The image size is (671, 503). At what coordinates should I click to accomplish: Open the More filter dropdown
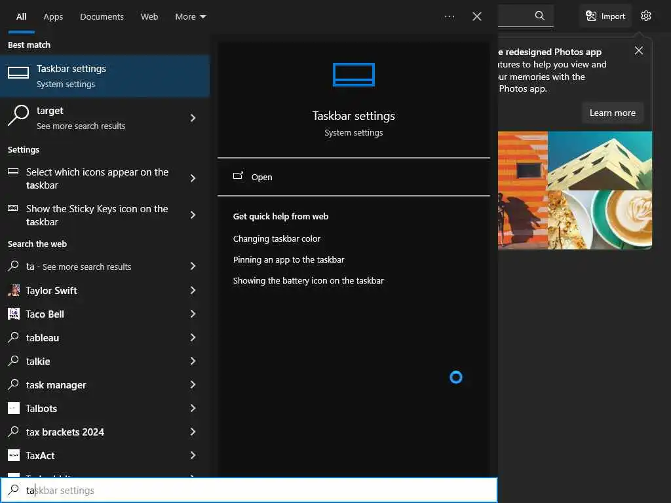(190, 16)
